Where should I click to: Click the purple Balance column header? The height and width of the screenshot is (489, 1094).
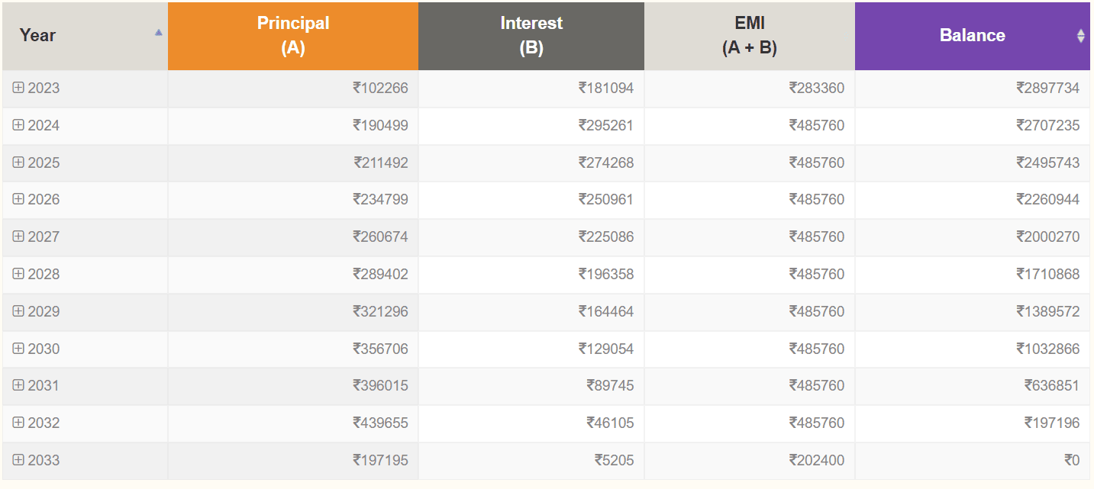tap(973, 36)
